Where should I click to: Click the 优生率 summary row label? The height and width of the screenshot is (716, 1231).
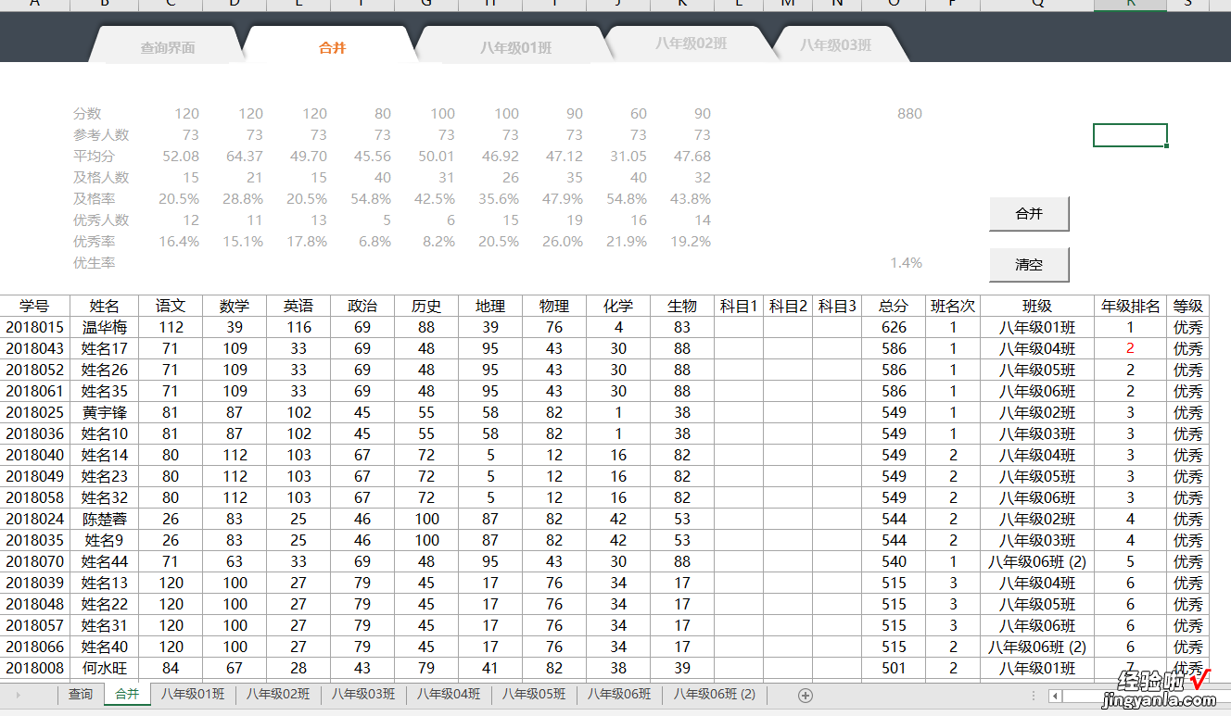(94, 262)
